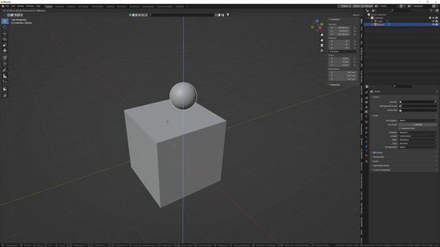The width and height of the screenshot is (440, 247).
Task: Open the Render menu
Action: [x=21, y=6]
